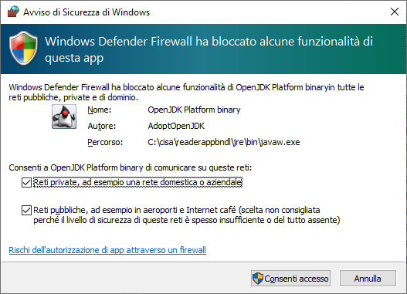Click the javaw.exe path text
407x294 pixels.
pyautogui.click(x=224, y=142)
